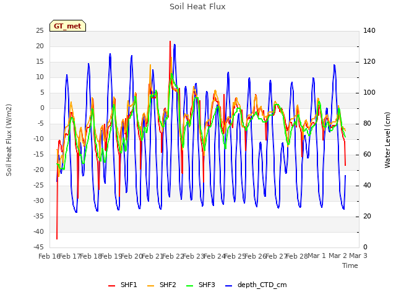Toggle depth_CTD_cm series in legend
Image resolution: width=396 pixels, height=297 pixels.
pos(256,285)
